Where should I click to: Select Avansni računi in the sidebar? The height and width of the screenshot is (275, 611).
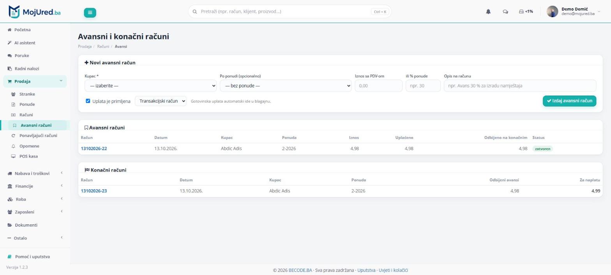(37, 125)
